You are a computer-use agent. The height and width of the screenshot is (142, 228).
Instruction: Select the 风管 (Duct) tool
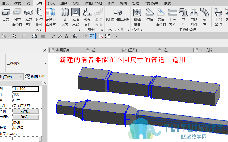(x=6, y=15)
